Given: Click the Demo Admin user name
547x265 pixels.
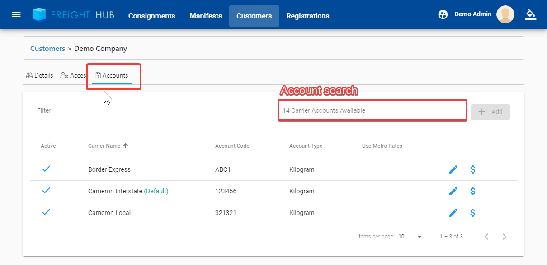Looking at the screenshot, I should pyautogui.click(x=472, y=14).
